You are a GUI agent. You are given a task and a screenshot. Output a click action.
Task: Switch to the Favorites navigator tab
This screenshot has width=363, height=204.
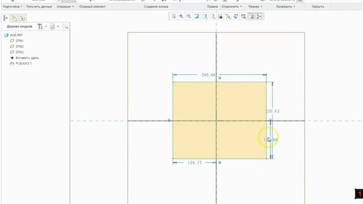22,18
